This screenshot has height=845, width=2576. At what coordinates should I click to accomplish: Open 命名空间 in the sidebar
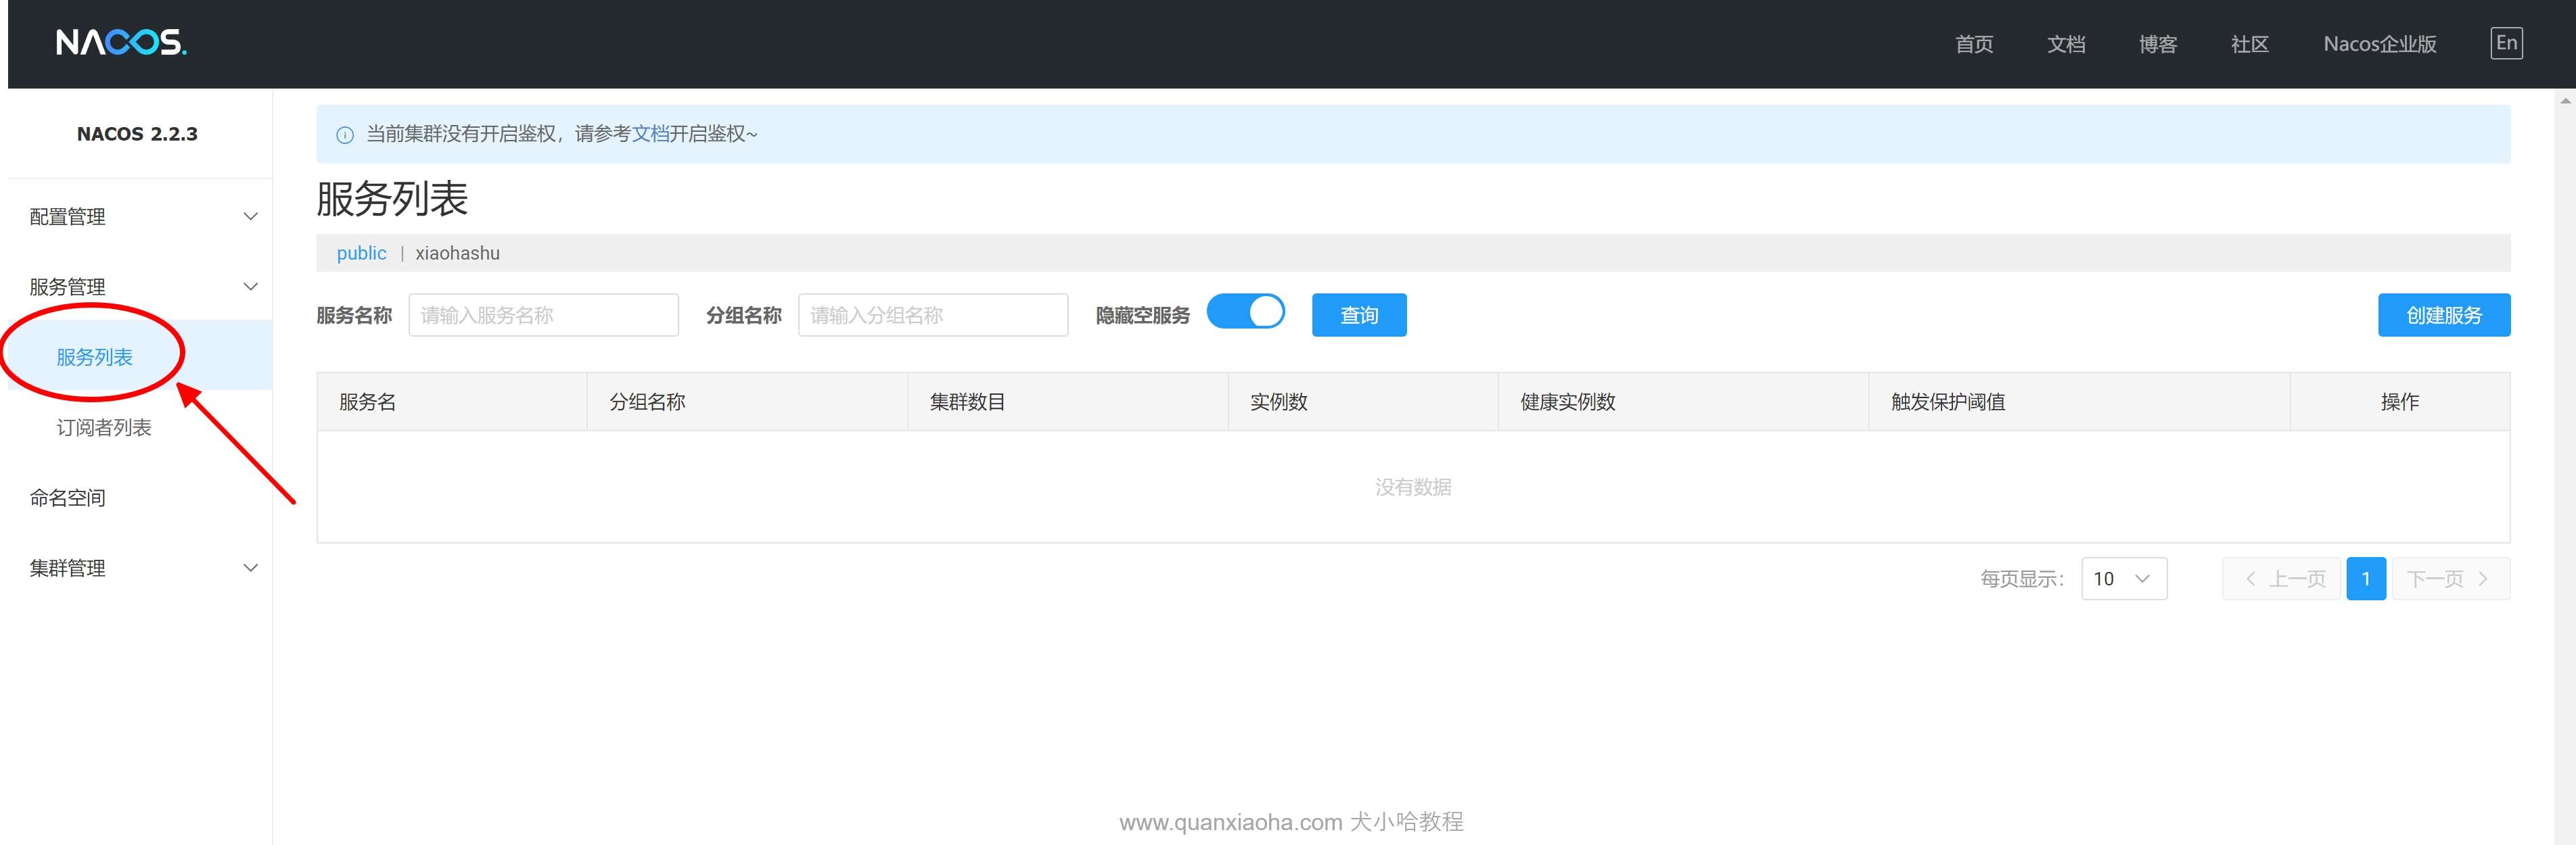[x=68, y=498]
